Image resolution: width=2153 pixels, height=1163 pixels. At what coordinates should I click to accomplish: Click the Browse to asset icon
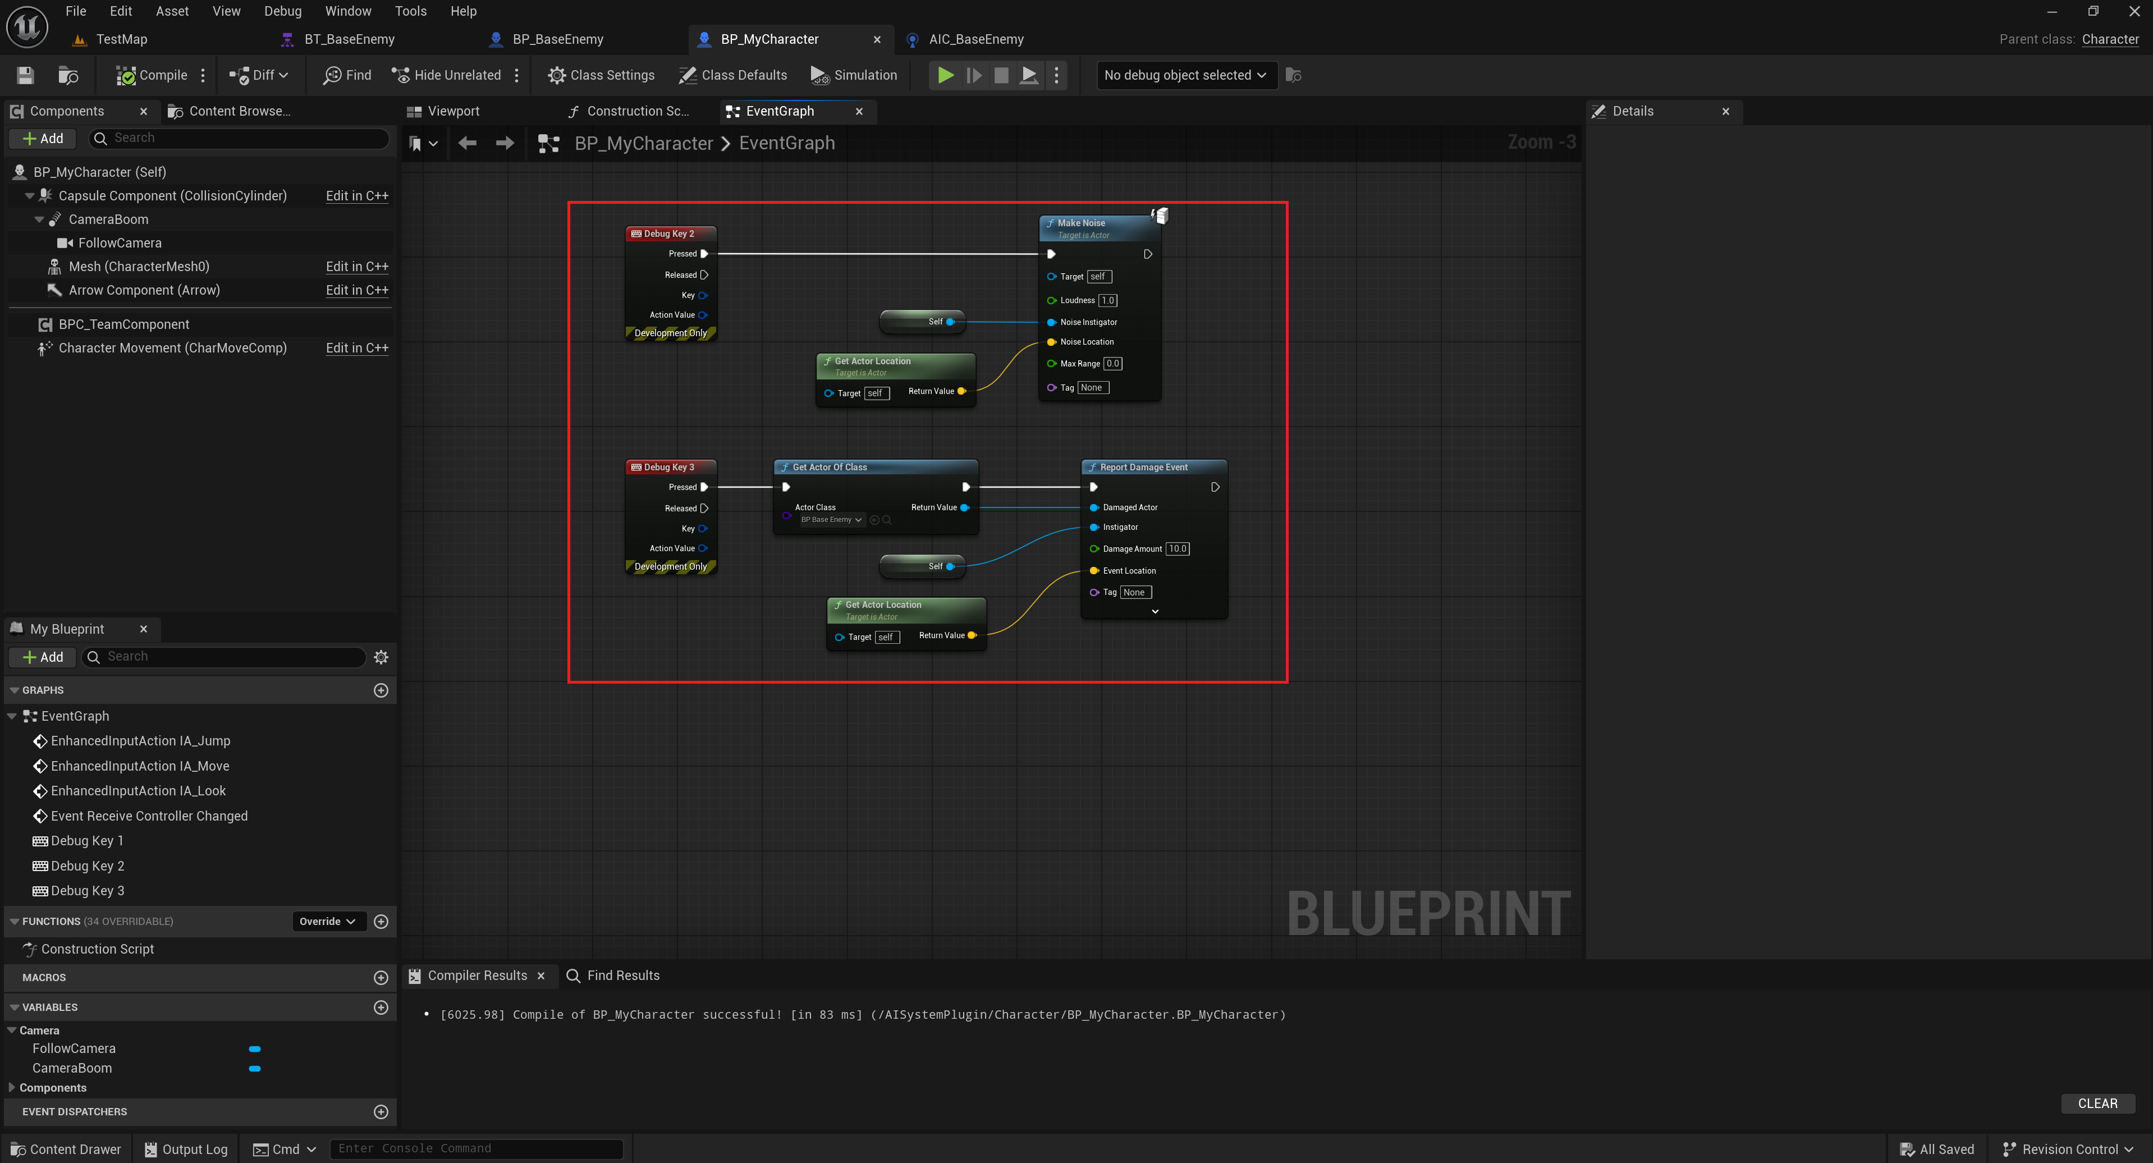(x=68, y=75)
